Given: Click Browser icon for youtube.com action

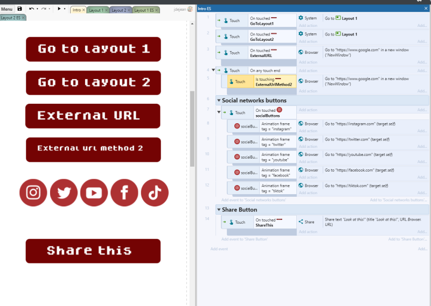Looking at the screenshot, I should pos(301,154).
